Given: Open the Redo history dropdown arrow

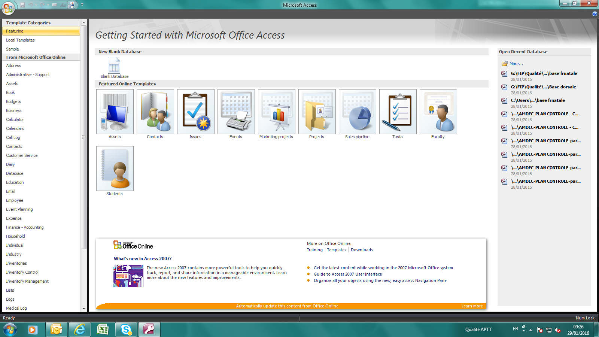Looking at the screenshot, I should tap(48, 5).
